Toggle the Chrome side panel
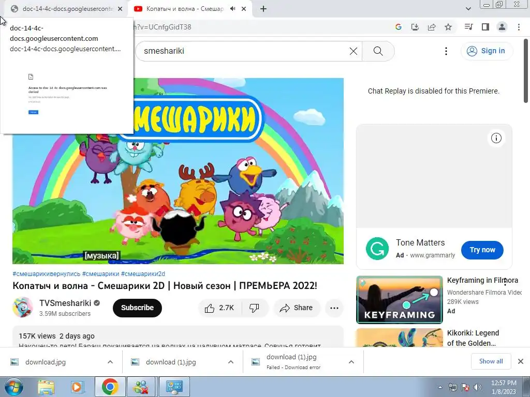 click(x=485, y=27)
